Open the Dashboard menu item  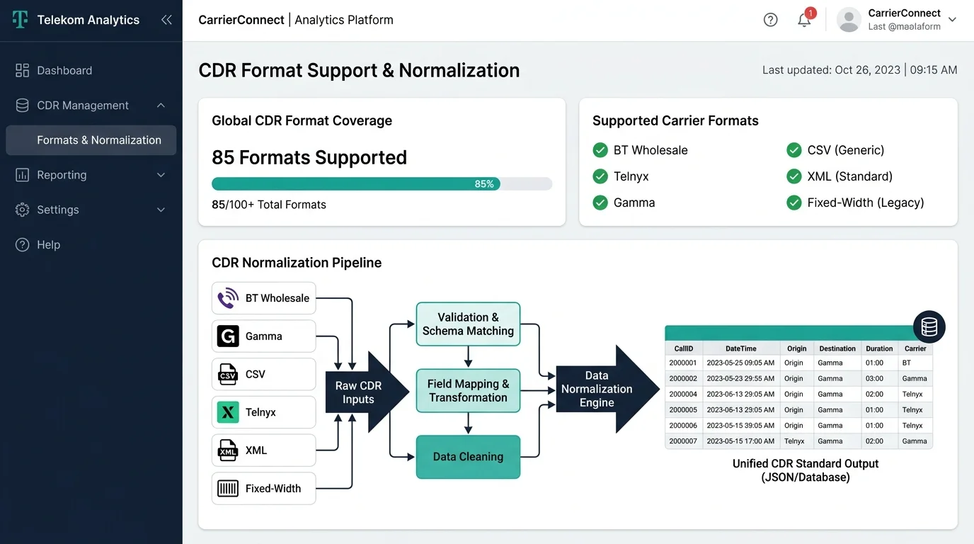click(x=64, y=70)
